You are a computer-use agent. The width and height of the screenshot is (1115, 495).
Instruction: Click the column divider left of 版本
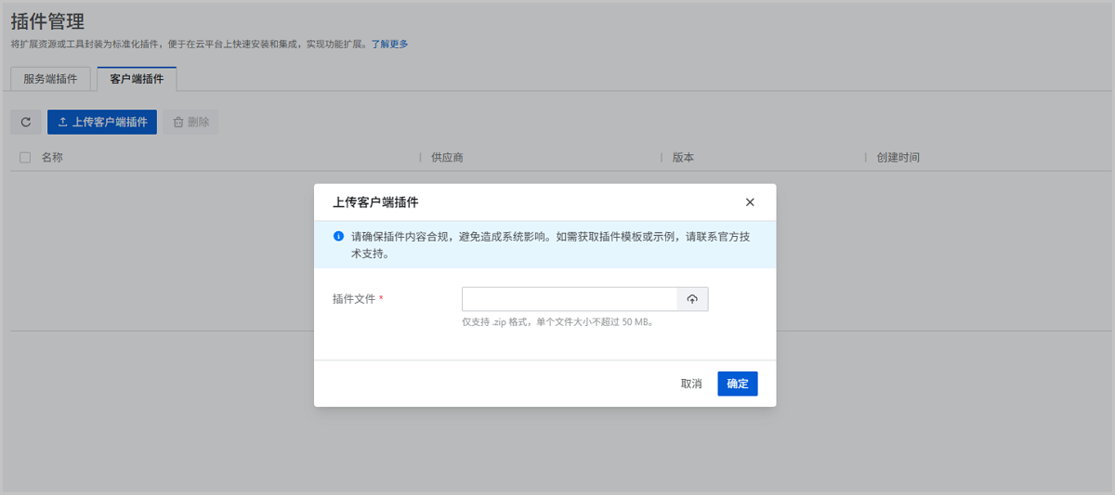point(661,158)
